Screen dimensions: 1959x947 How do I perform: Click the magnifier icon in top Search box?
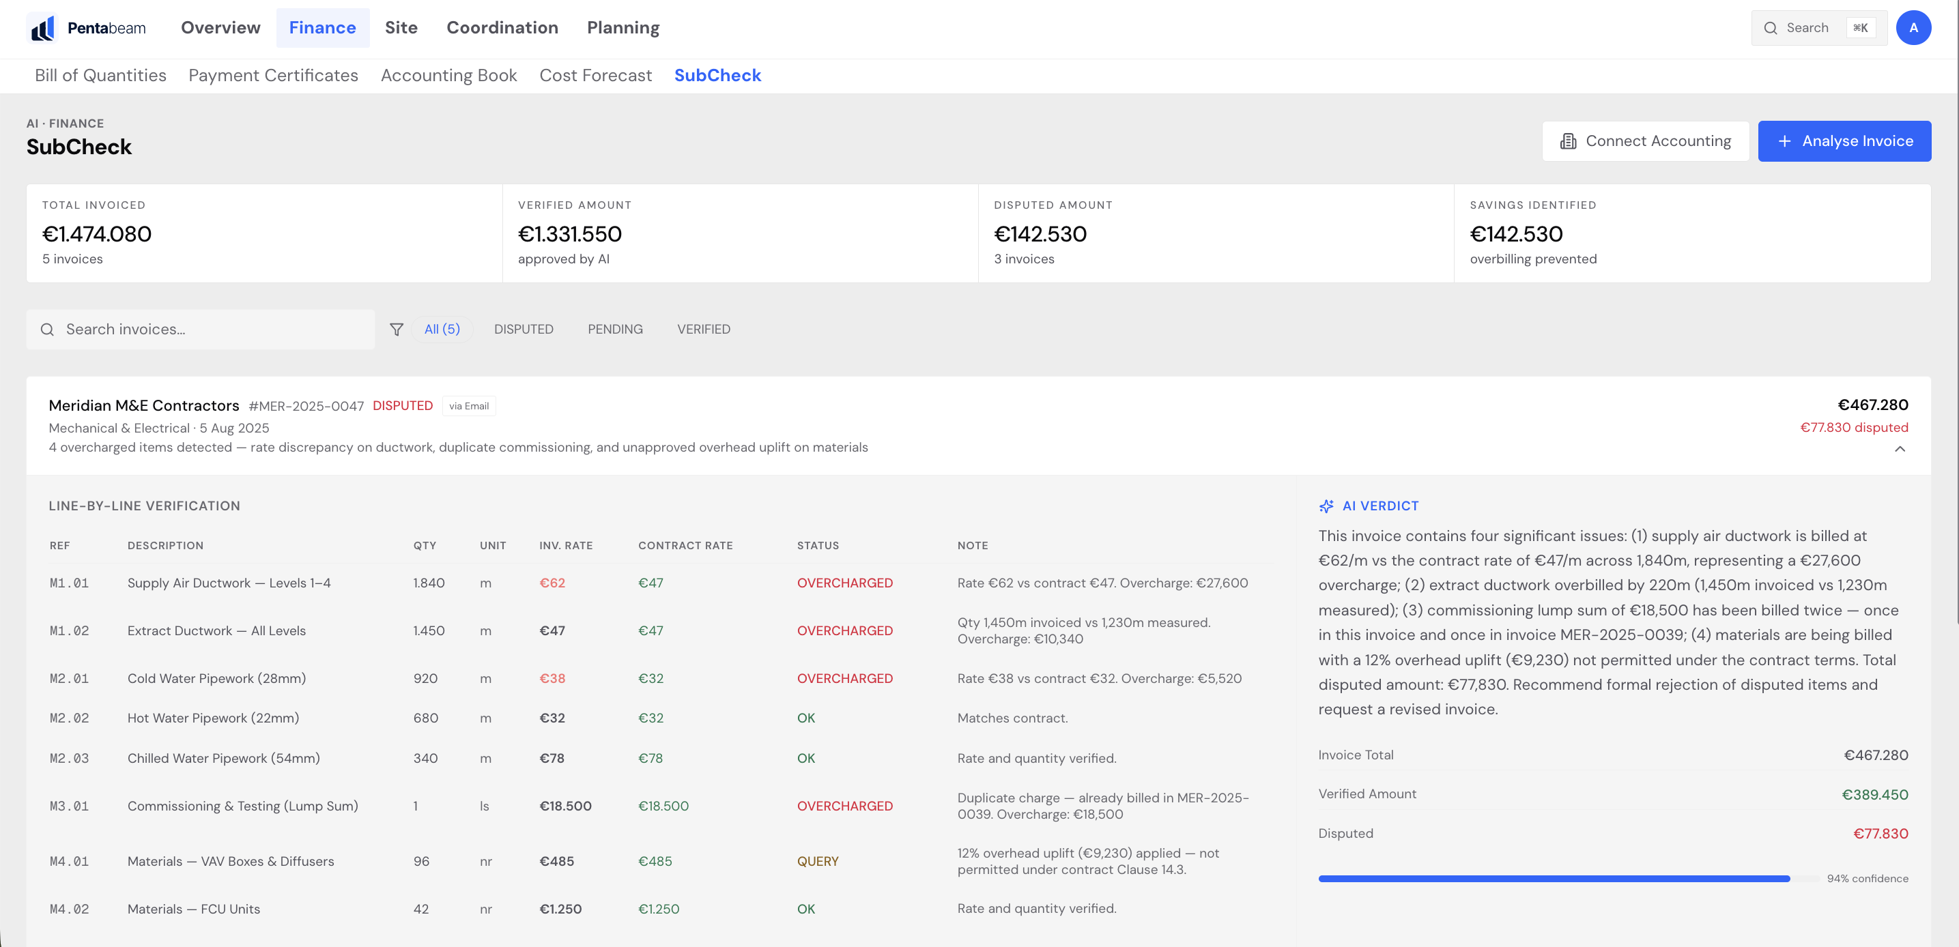coord(1771,28)
